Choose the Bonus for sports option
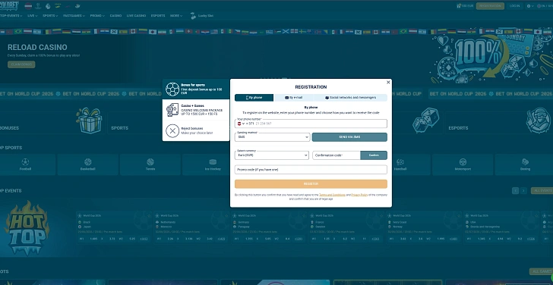Screen dimensions: 553x285 click(196, 89)
